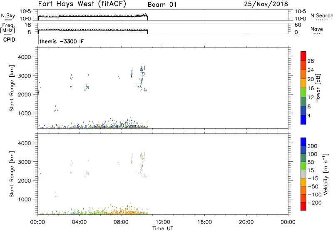Viewport: 333px width, 231px height.
Task: Click the blue 200 m/s velocity swatch
Action: (303, 142)
